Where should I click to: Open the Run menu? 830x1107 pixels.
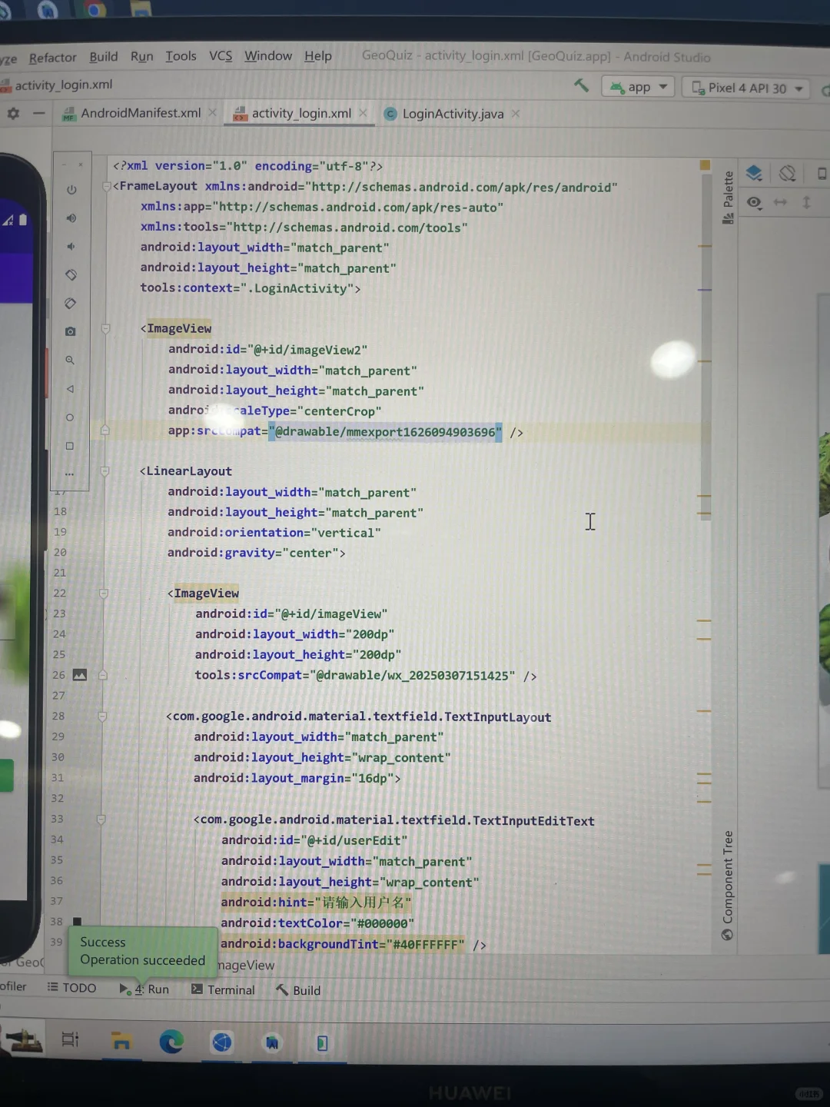tap(142, 57)
